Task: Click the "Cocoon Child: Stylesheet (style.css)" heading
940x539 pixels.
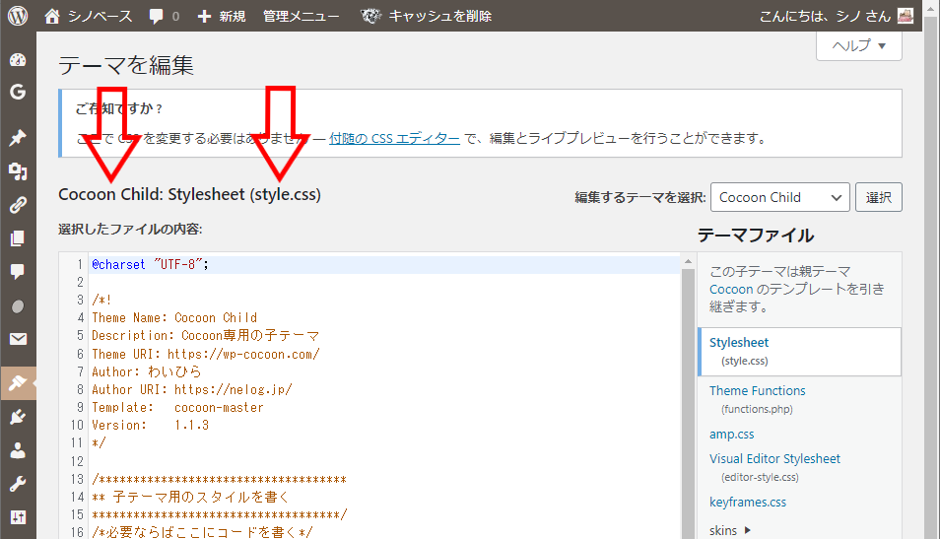Action: [189, 195]
